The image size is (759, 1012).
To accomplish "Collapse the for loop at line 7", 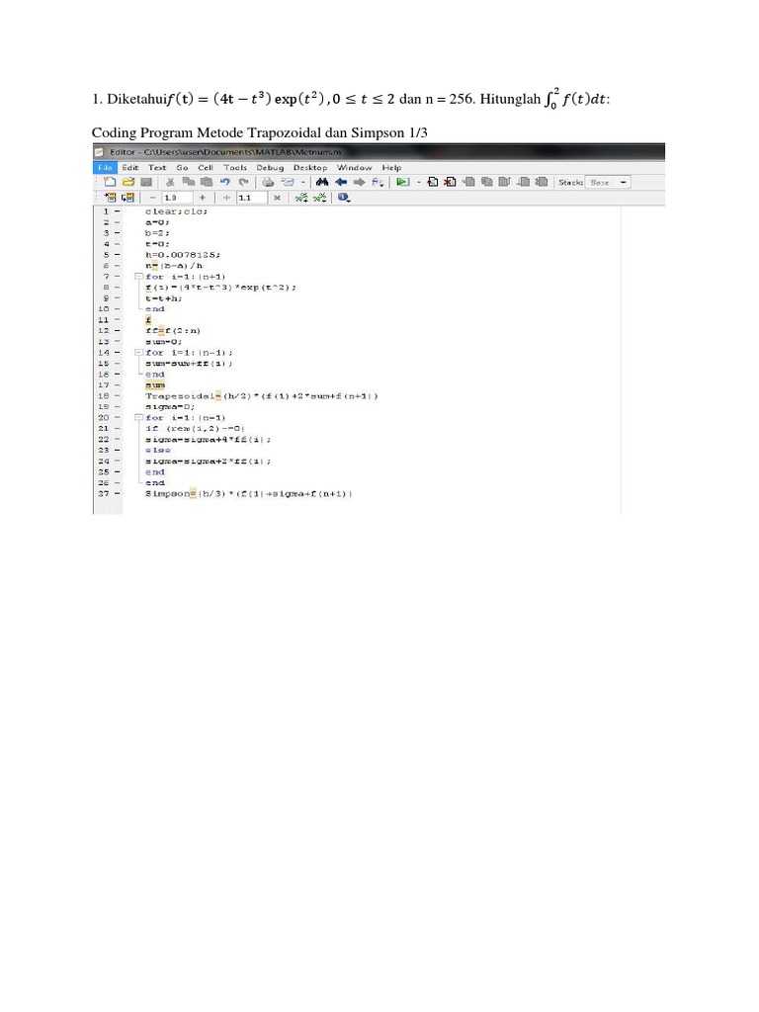I will 139,276.
